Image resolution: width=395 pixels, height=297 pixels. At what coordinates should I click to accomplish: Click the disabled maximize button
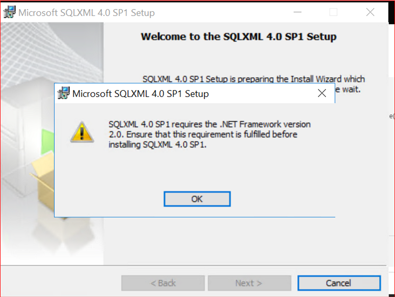[333, 12]
